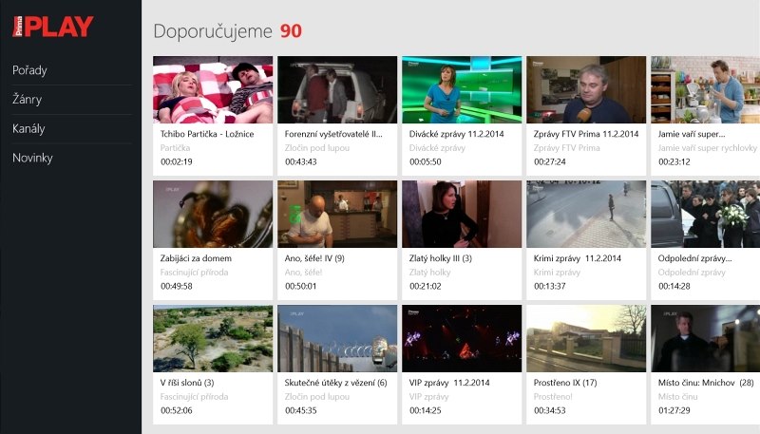
Task: Select Žánry in the sidebar
Action: tap(27, 100)
